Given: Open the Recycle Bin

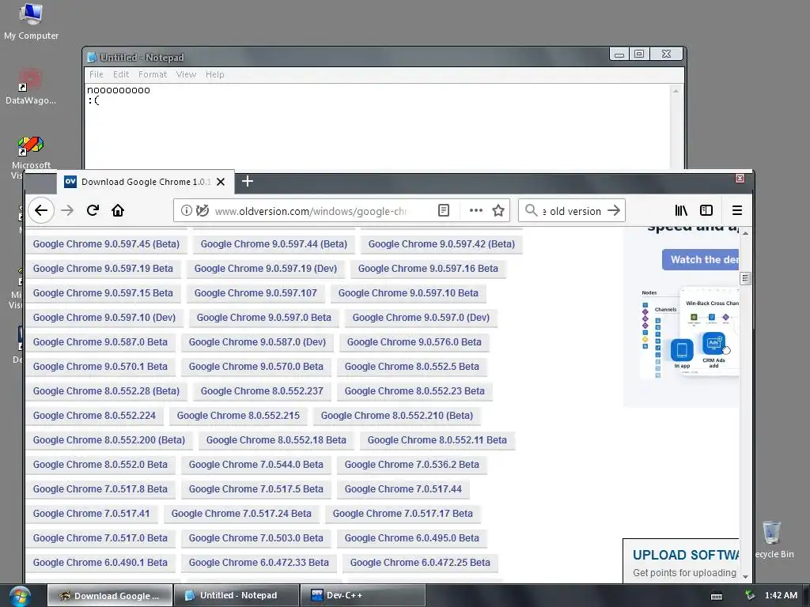Looking at the screenshot, I should pyautogui.click(x=771, y=539).
